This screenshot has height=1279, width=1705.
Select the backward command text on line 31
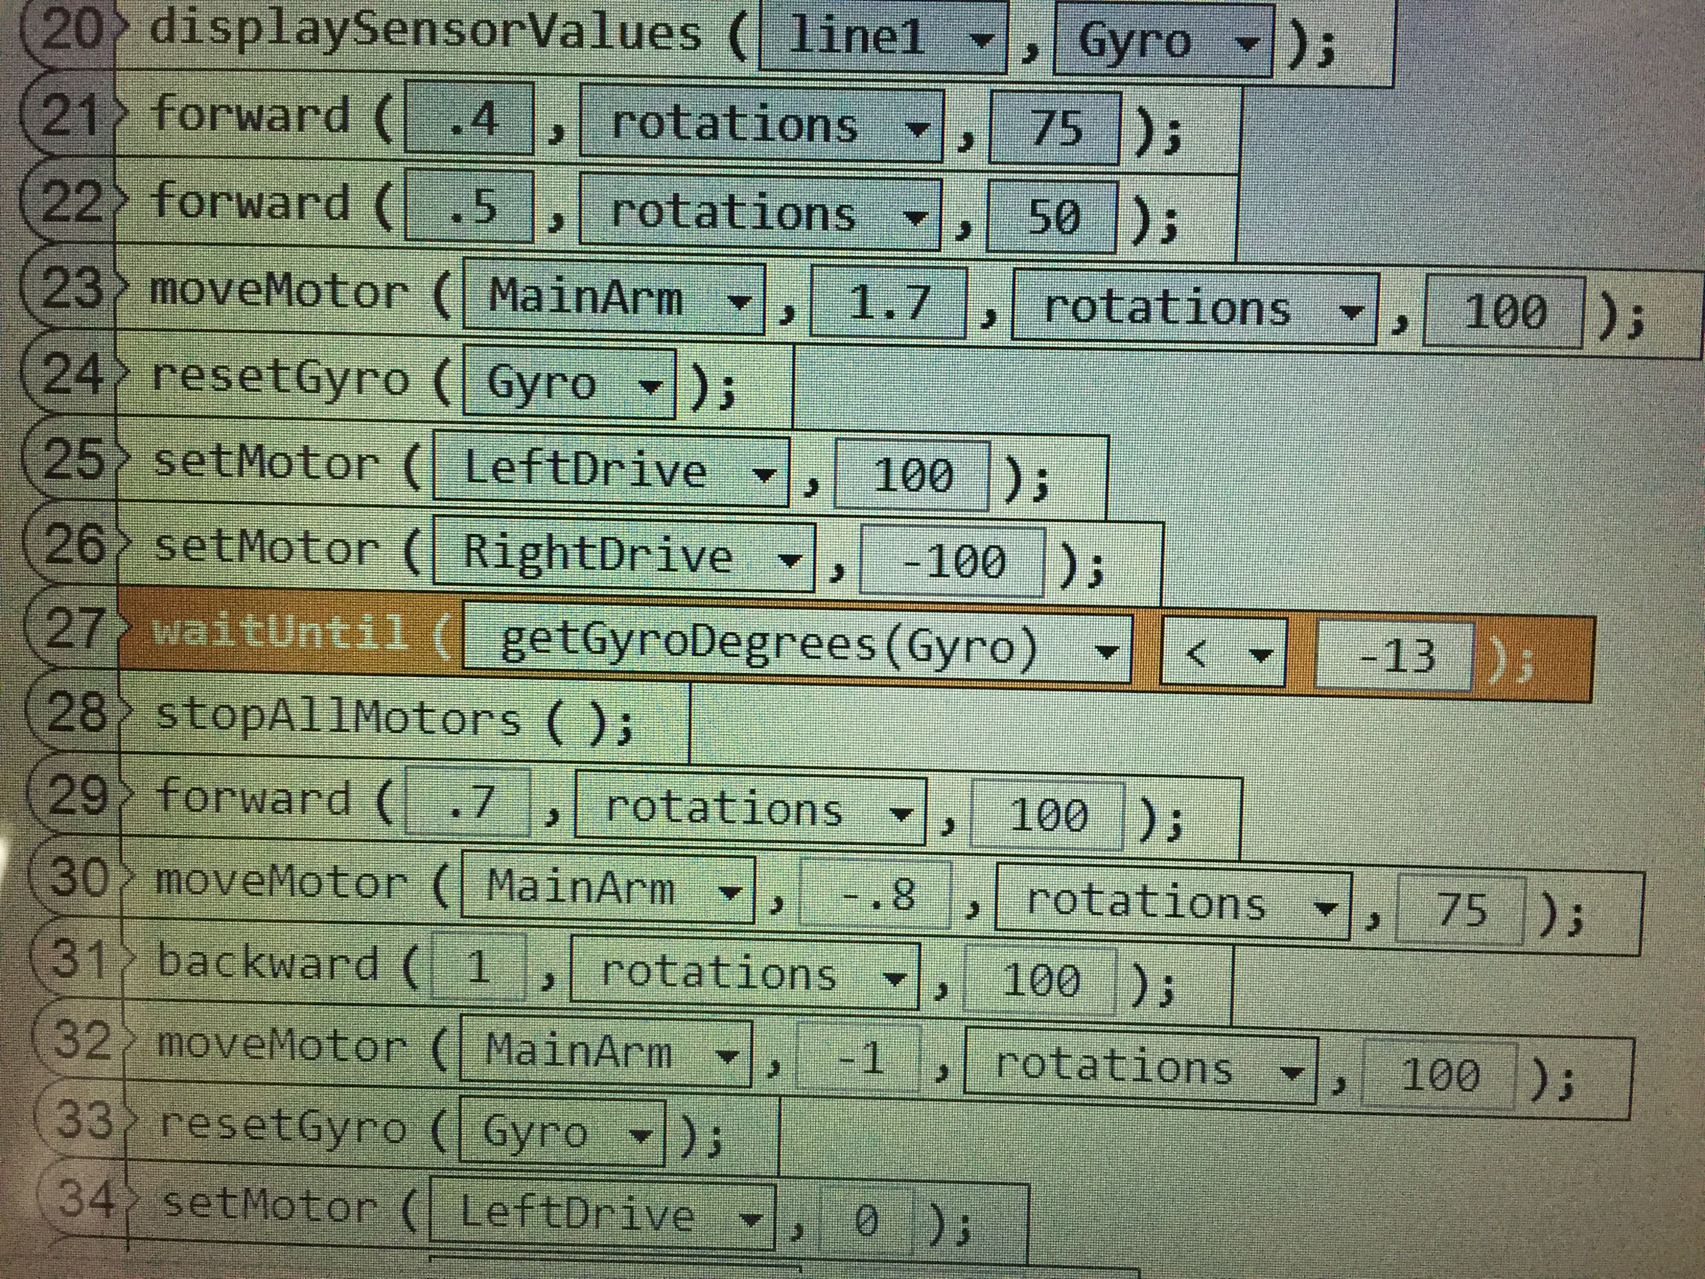pos(267,962)
